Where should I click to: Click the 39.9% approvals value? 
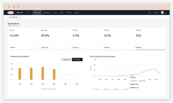(45, 36)
